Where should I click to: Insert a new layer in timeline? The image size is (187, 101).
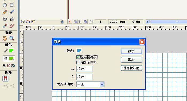tap(23, 22)
